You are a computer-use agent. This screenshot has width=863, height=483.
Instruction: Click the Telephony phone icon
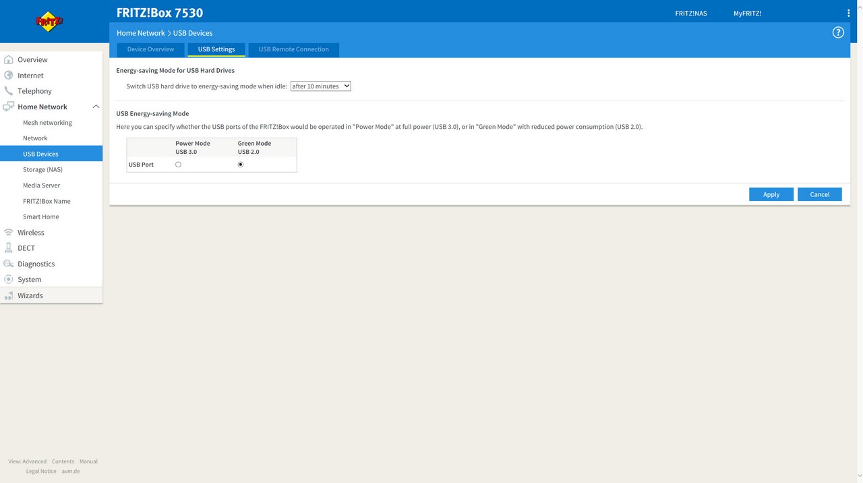9,90
